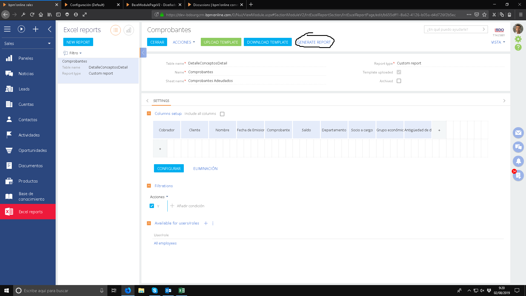Open the chat feed side icon
The height and width of the screenshot is (296, 526).
[518, 147]
